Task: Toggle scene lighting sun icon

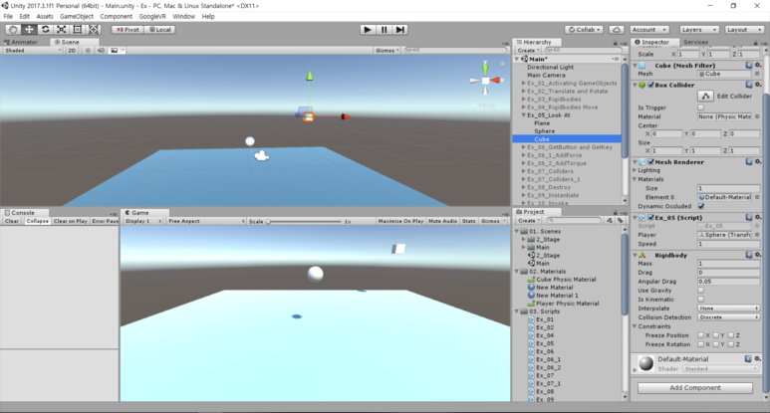Action: point(88,51)
